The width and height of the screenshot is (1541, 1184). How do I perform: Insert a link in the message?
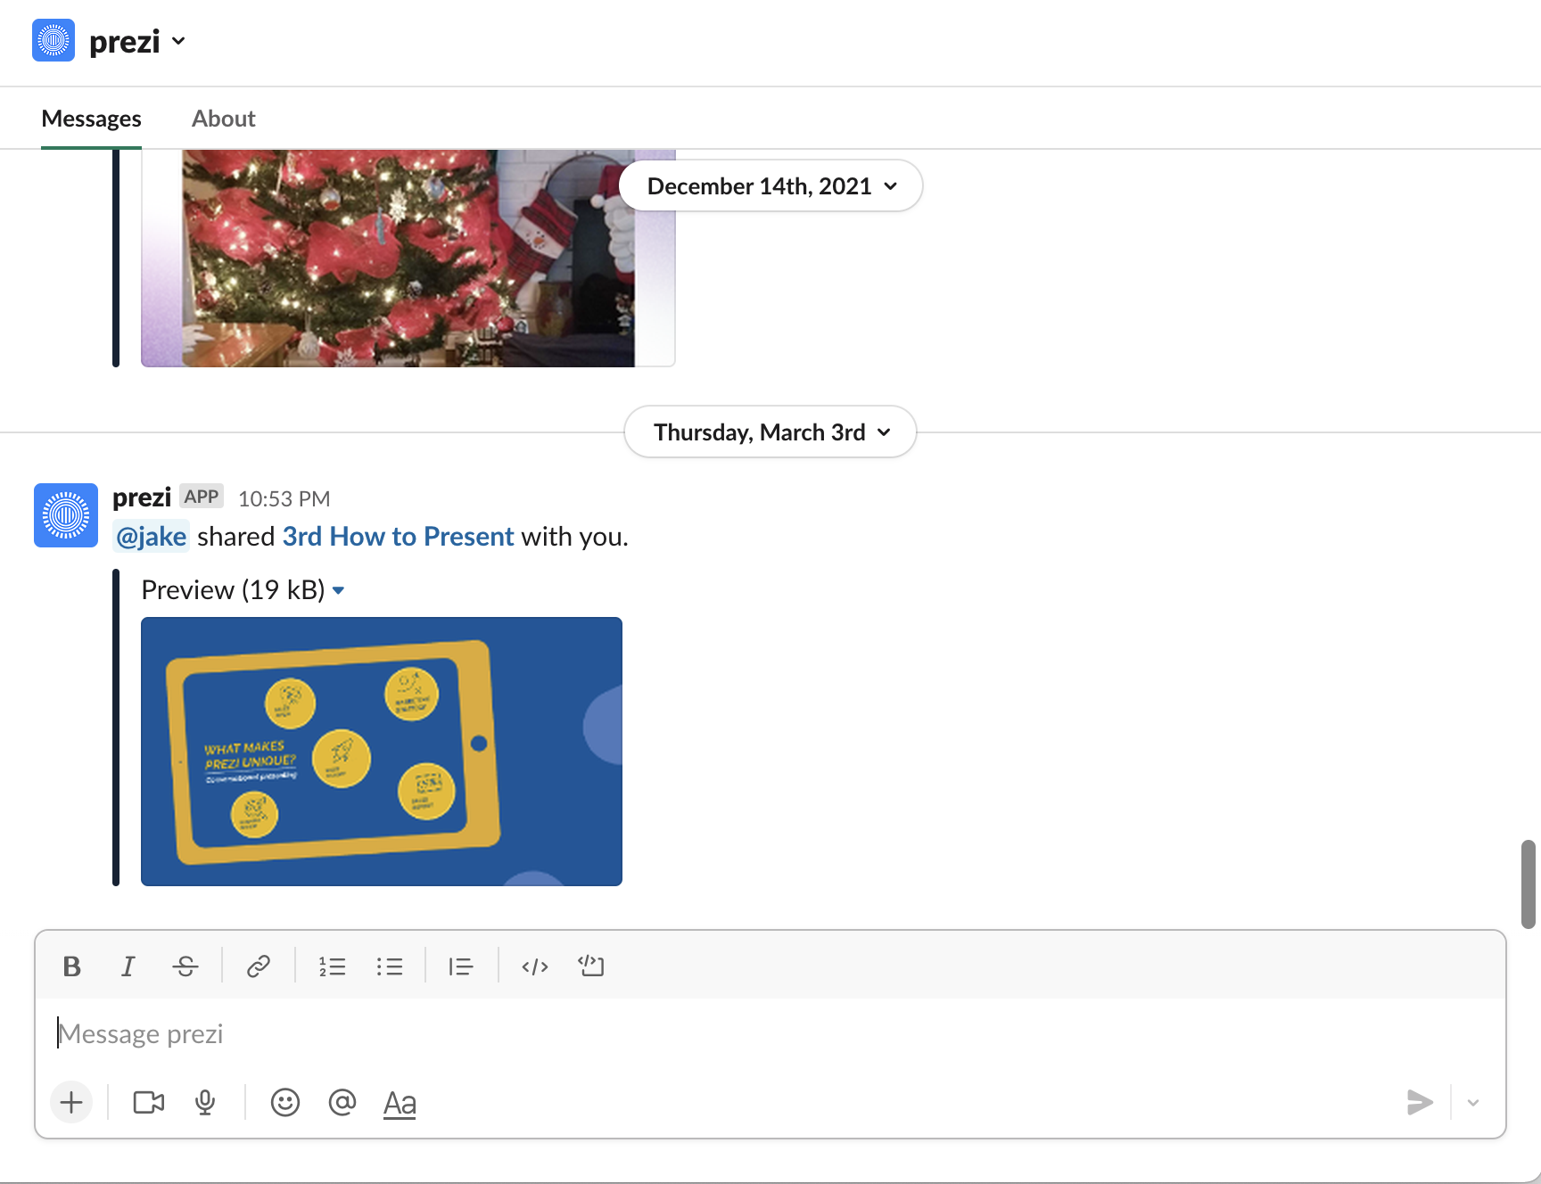click(259, 966)
